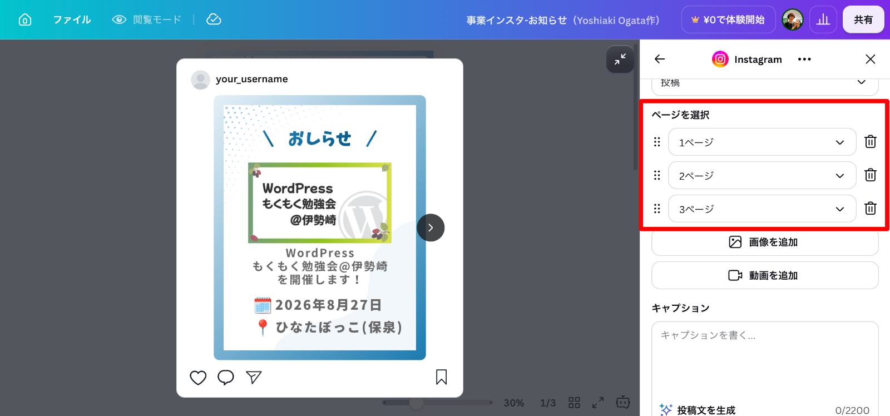Viewport: 890px width, 416px height.
Task: Expand the 投稿 post type dropdown
Action: (765, 84)
